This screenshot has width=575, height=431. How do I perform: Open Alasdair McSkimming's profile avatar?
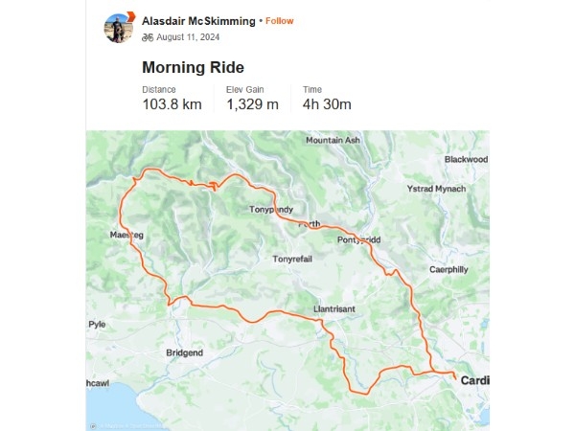[119, 29]
